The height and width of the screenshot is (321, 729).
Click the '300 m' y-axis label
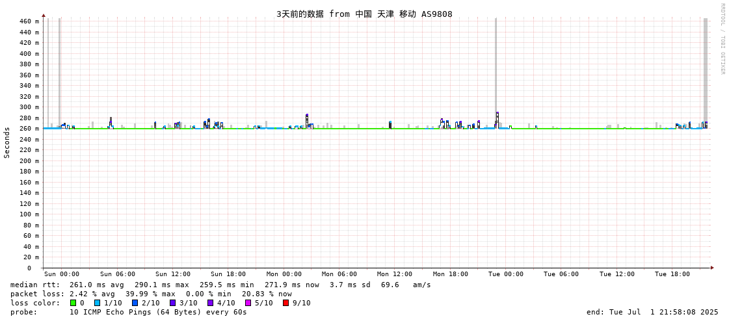pos(30,107)
